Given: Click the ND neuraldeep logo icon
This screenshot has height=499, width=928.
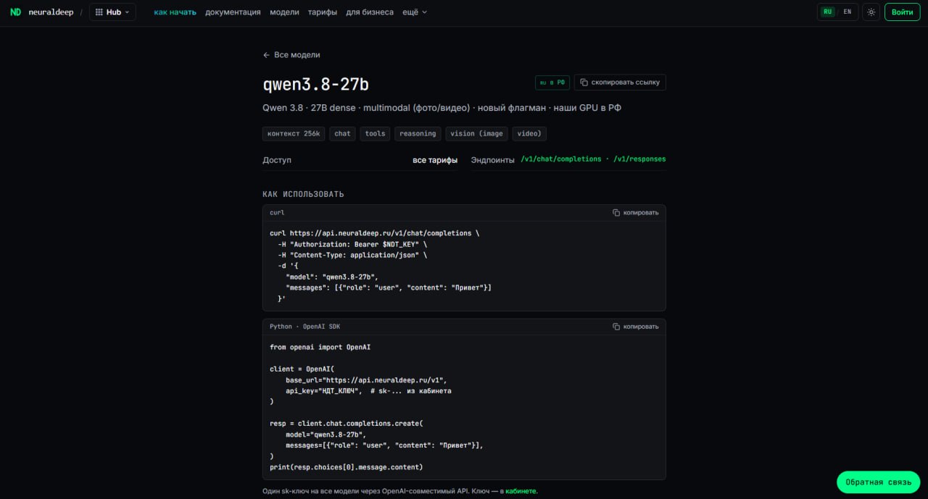Looking at the screenshot, I should (15, 12).
